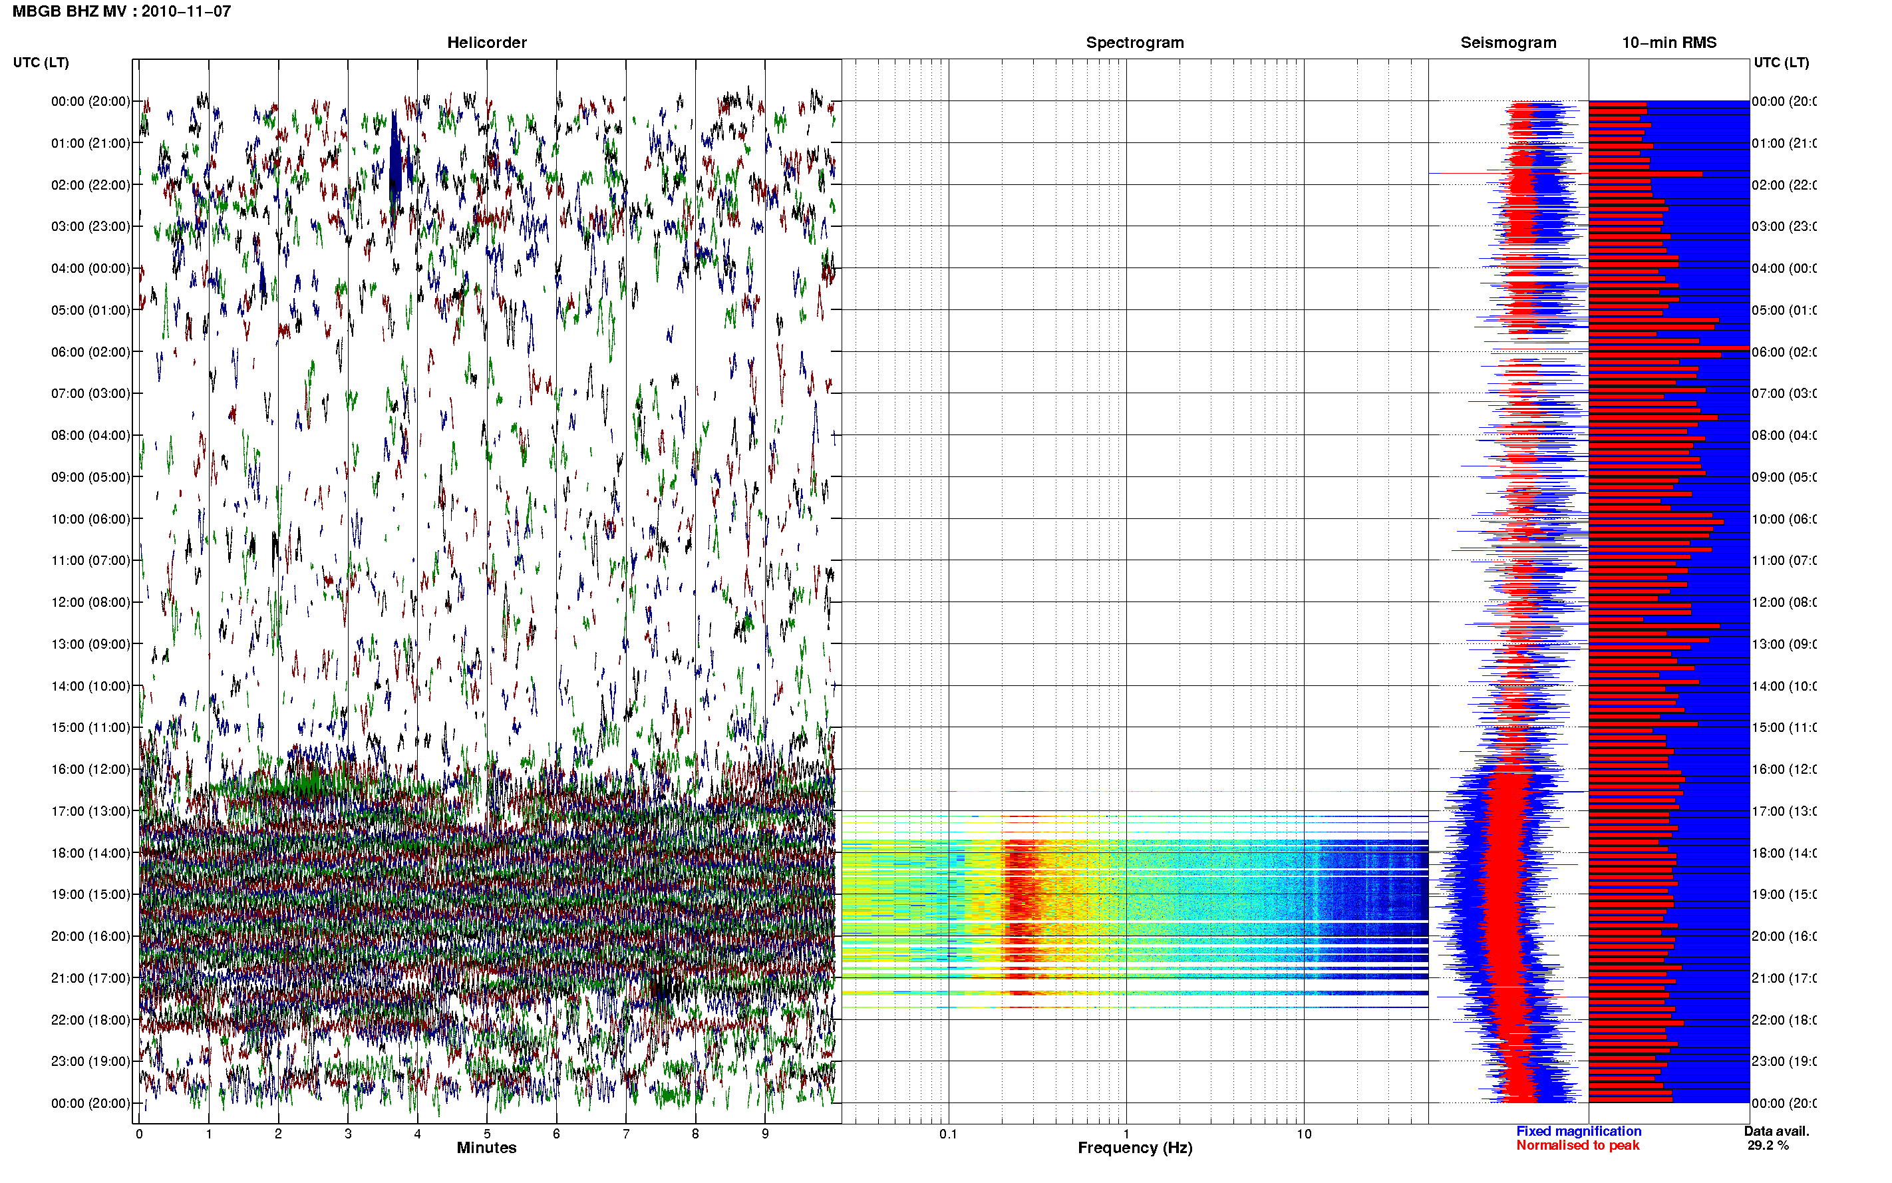Click the '29.2 %' data availability value
Image resolution: width=1892 pixels, height=1183 pixels.
click(1768, 1146)
